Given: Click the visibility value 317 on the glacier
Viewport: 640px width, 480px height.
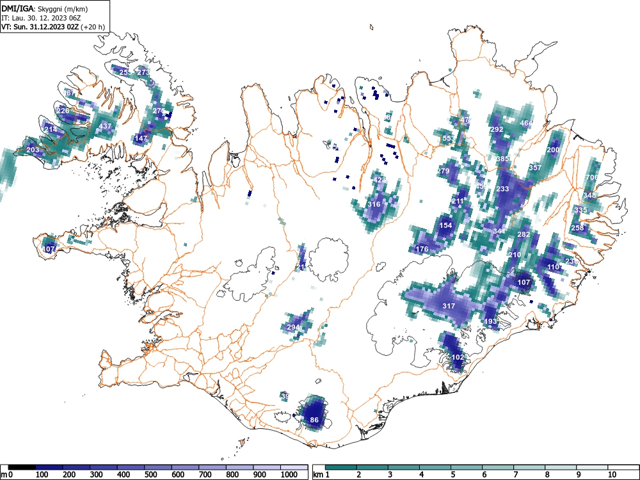Looking at the screenshot, I should click(x=449, y=306).
